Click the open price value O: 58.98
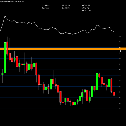Viewport: 126px width, 126px height. click(x=46, y=6)
